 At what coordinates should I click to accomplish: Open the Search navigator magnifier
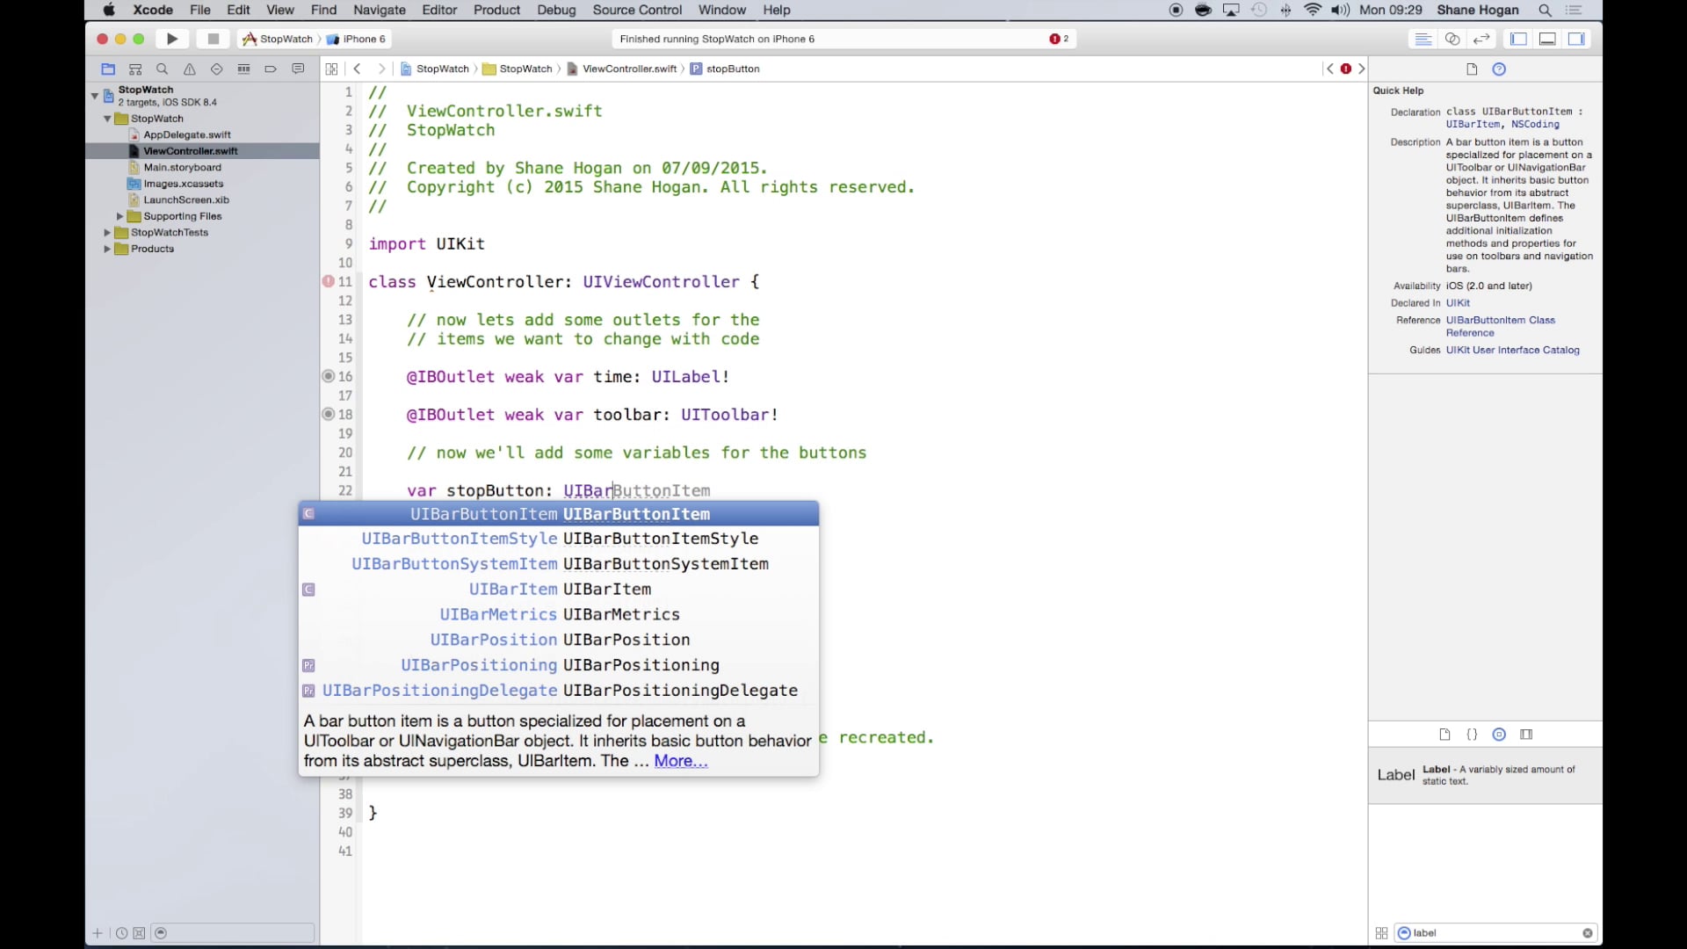(x=162, y=69)
